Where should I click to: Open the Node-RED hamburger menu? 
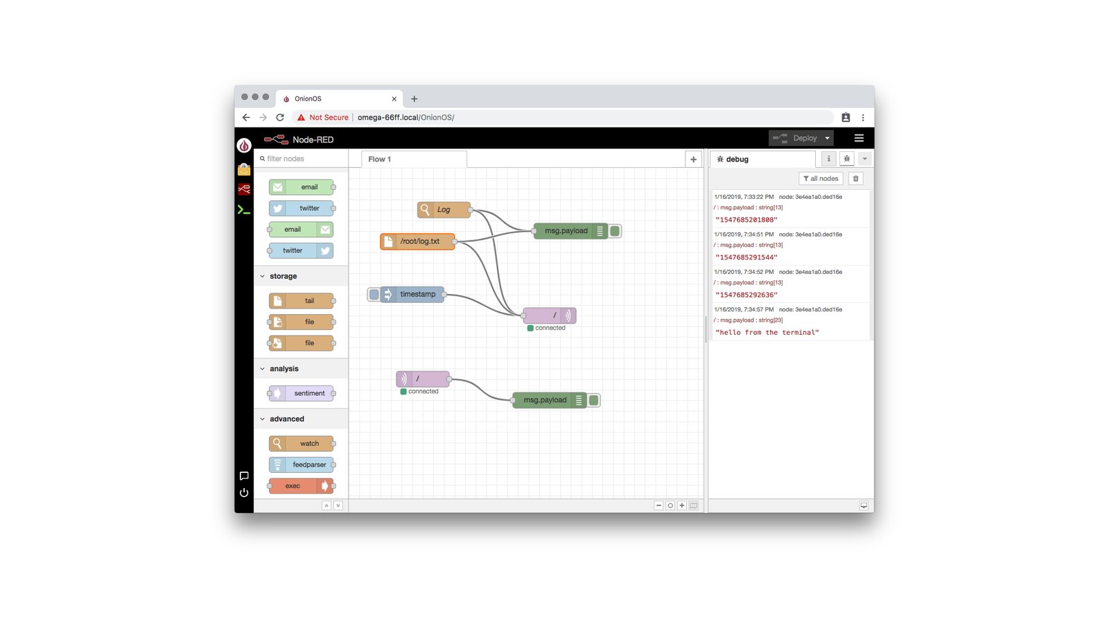pyautogui.click(x=859, y=138)
